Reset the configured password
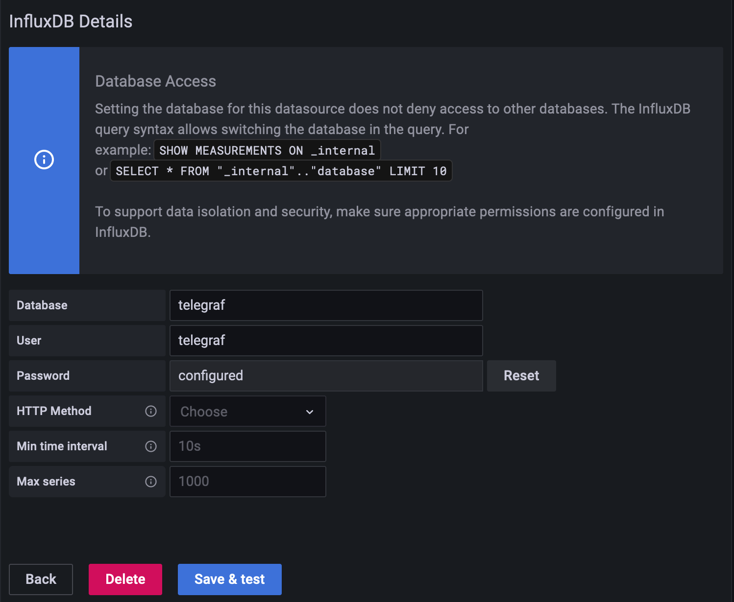This screenshot has width=734, height=602. (x=521, y=376)
